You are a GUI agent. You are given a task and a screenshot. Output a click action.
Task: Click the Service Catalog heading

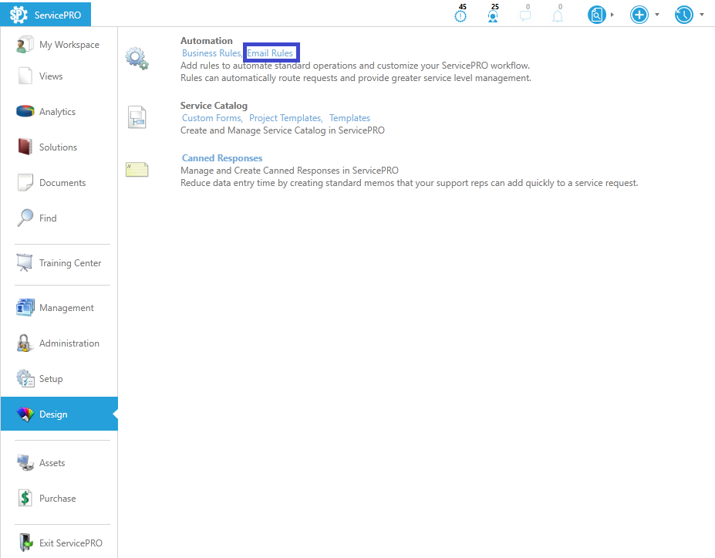click(x=214, y=106)
